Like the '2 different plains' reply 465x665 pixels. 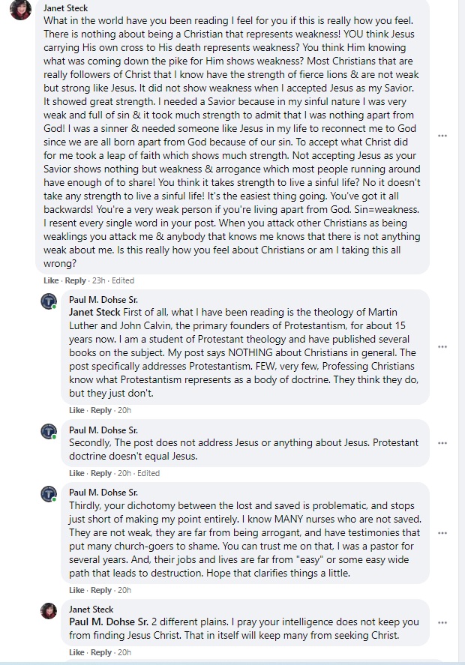[x=76, y=652]
